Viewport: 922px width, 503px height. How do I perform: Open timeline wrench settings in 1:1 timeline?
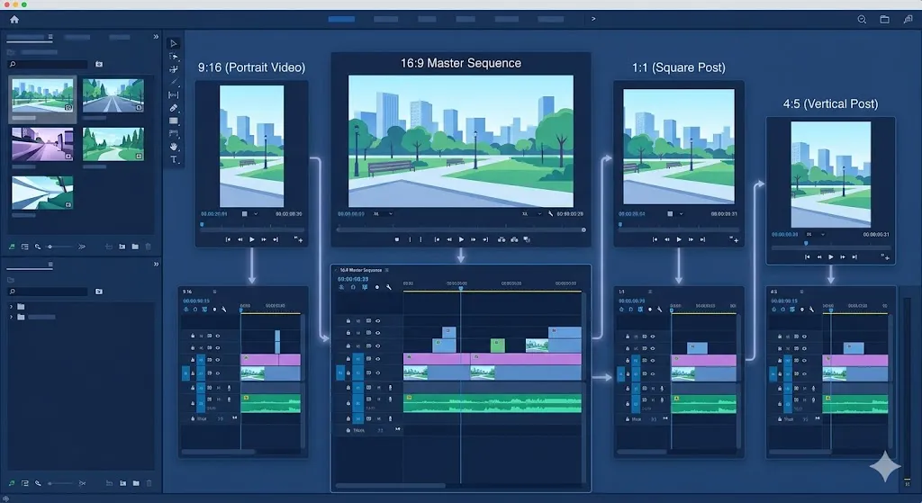coord(659,309)
